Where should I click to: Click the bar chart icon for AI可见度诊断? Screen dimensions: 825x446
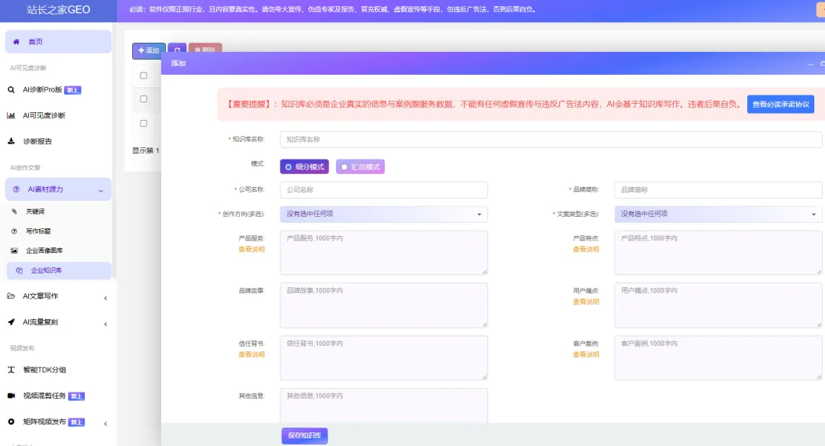coord(11,115)
